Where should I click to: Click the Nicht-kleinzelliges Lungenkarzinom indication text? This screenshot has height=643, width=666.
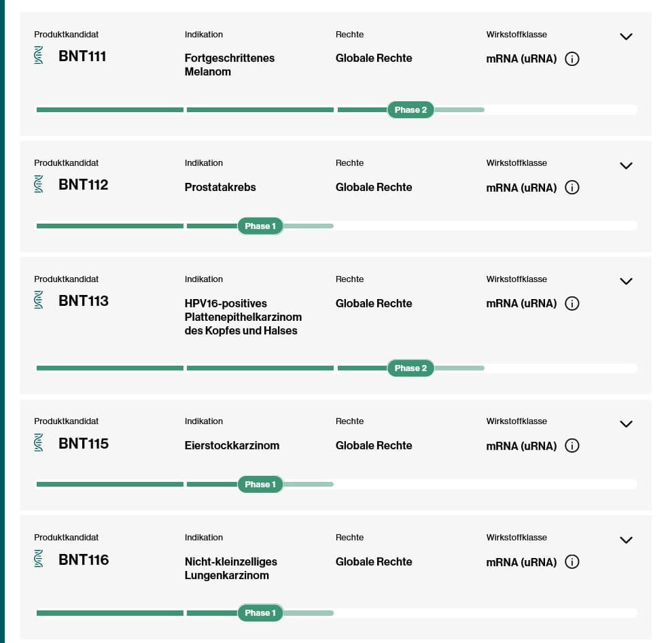[x=230, y=568]
